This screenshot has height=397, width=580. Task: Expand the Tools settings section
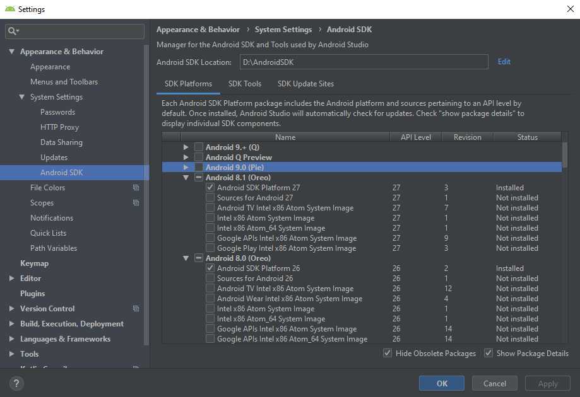pyautogui.click(x=12, y=354)
